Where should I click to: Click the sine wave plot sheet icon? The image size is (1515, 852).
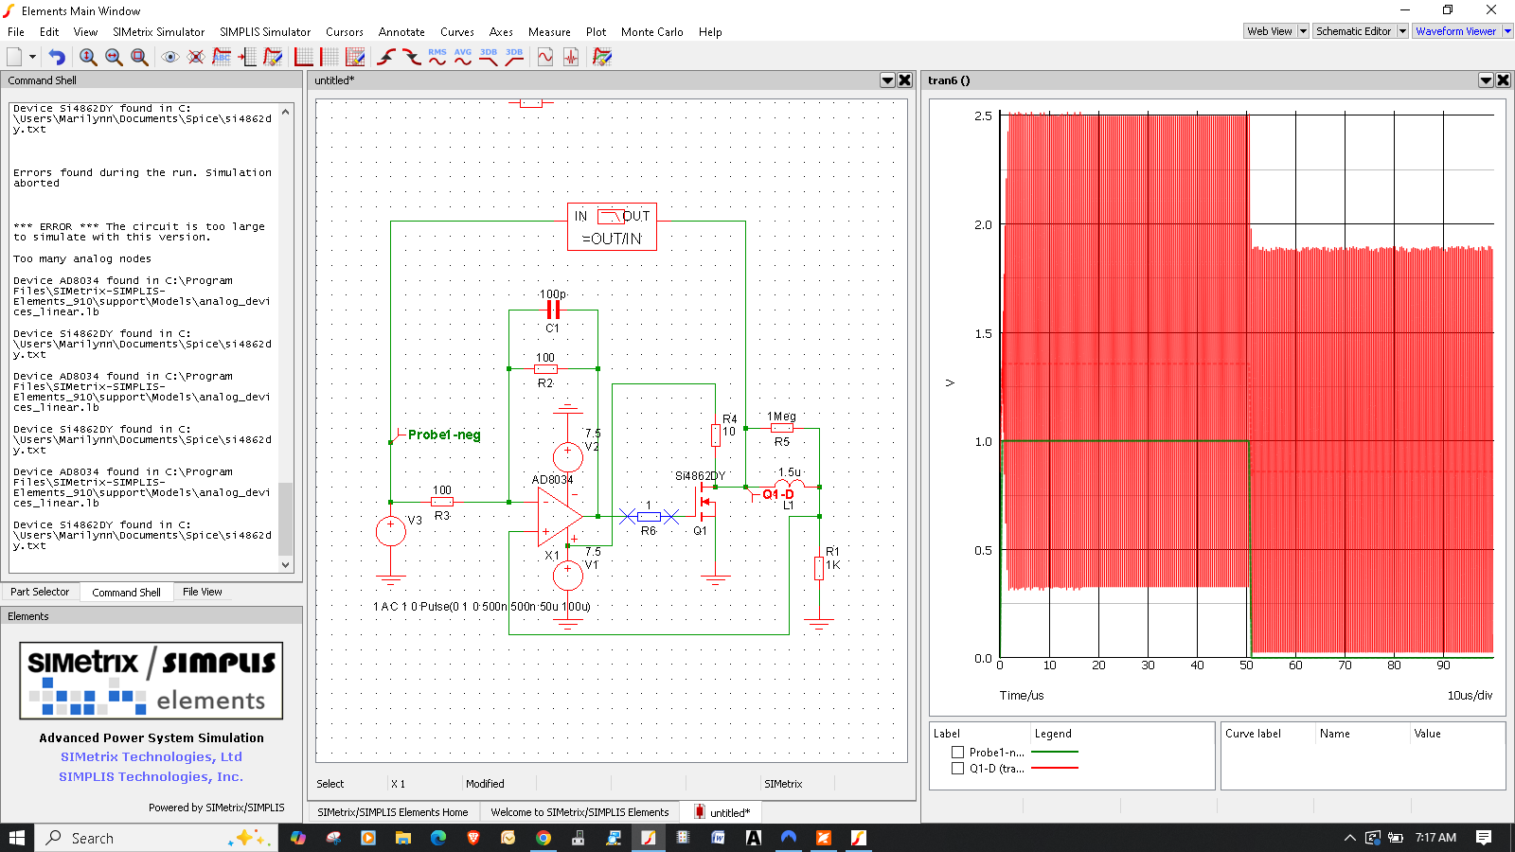pos(545,57)
